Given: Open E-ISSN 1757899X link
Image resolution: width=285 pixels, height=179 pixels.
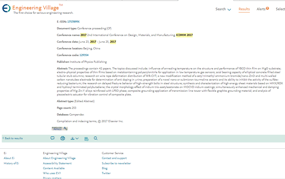Looking at the screenshot, I should 73,22.
